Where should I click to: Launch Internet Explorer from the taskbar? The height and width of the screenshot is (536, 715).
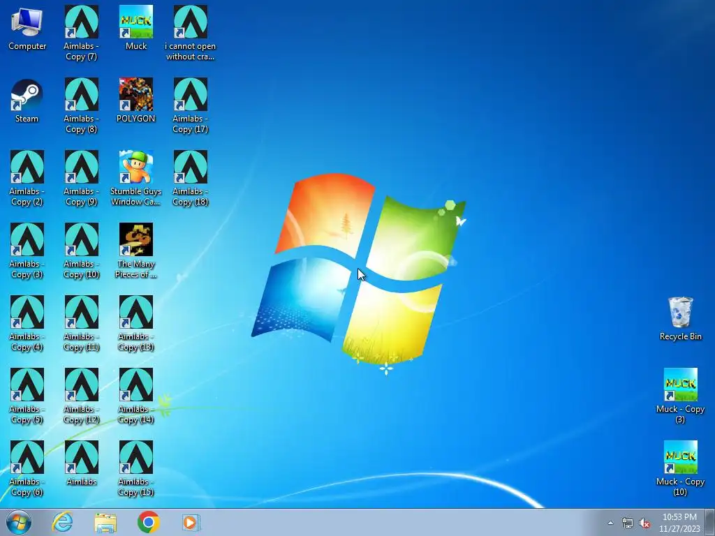(62, 522)
